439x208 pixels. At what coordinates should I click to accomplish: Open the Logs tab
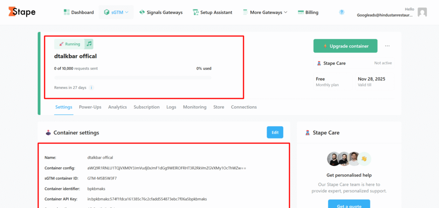171,107
